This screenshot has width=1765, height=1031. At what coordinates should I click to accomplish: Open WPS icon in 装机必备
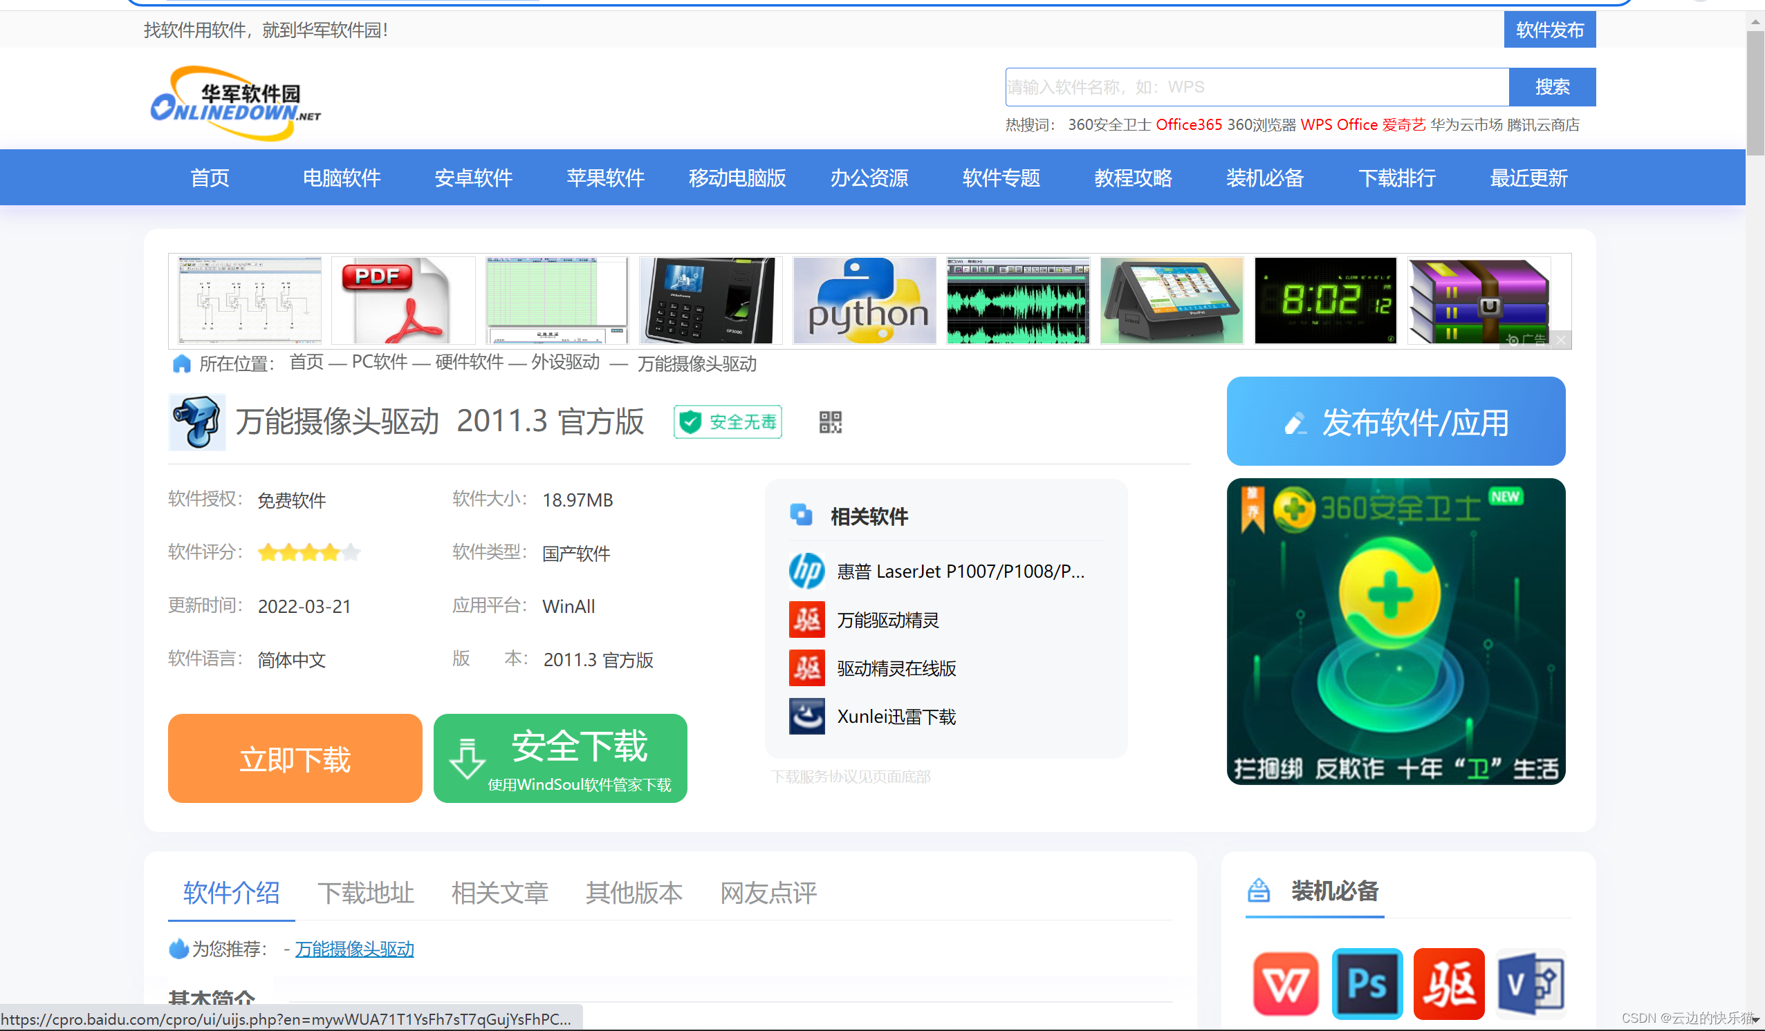(x=1284, y=983)
